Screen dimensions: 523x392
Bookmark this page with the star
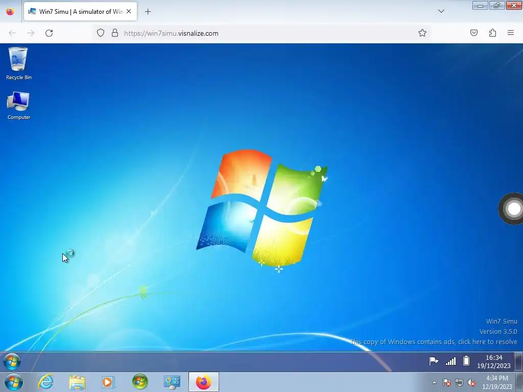422,33
